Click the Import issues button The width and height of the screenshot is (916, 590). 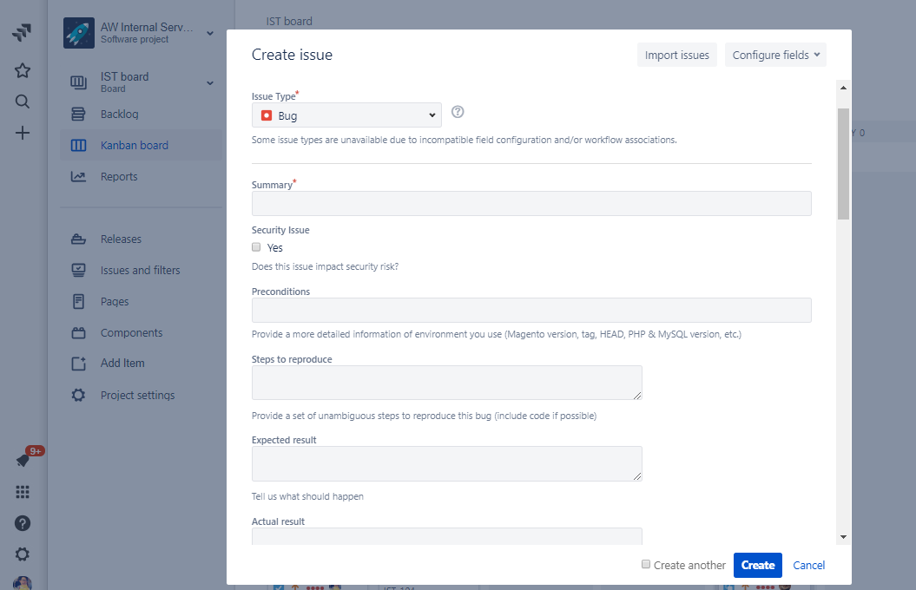coord(676,54)
